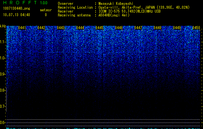The image size is (203, 129).
Task: Click the 0442 time marker
Action: click(x=41, y=28)
